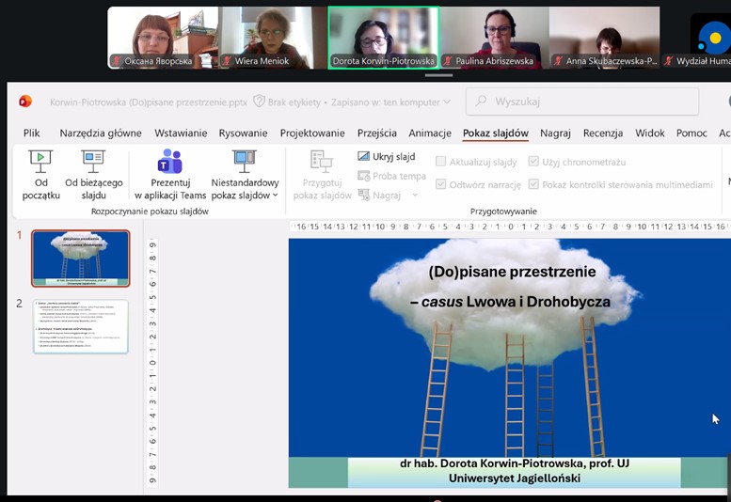Start show using Od bieżącego slajdu

(x=93, y=161)
